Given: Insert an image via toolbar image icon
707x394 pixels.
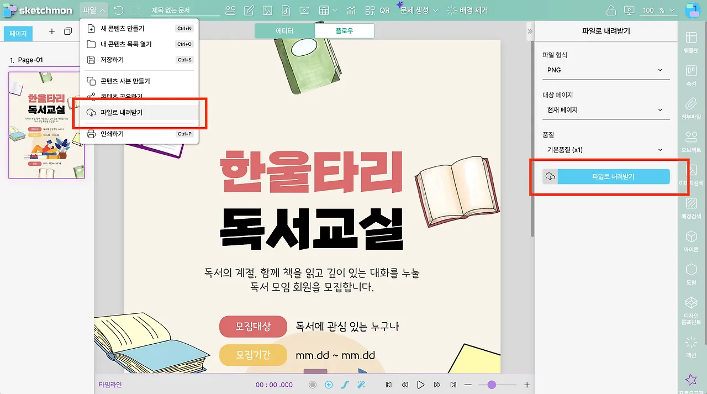Looking at the screenshot, I should [x=267, y=10].
